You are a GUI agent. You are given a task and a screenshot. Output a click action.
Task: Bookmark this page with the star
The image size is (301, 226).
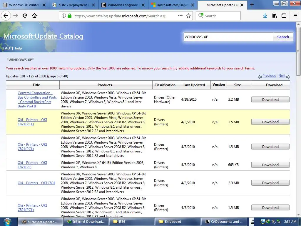tap(188, 16)
